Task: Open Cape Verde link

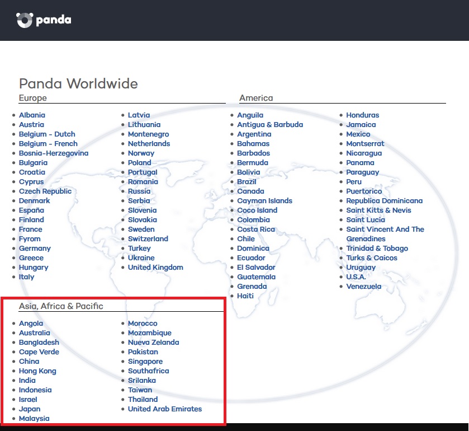Action: (39, 352)
